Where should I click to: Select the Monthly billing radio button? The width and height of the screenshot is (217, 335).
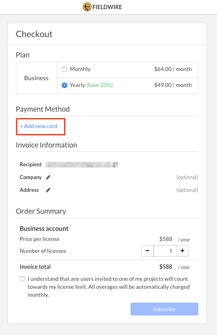[x=65, y=69]
